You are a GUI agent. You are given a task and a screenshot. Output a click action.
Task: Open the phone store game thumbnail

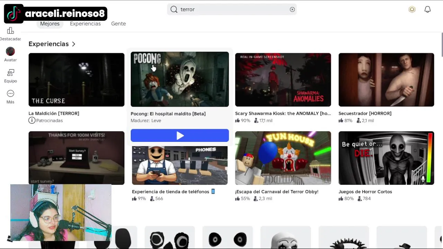click(180, 165)
